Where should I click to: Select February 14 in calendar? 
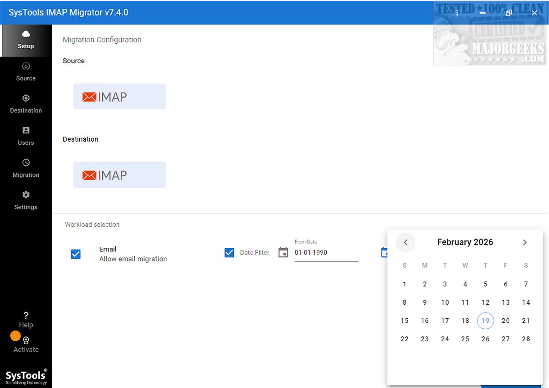tap(526, 302)
